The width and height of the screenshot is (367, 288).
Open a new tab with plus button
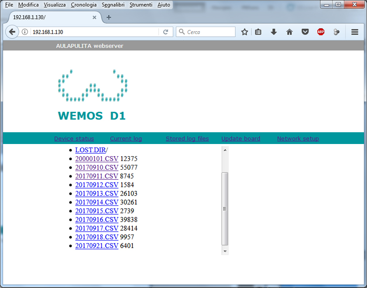(x=109, y=17)
